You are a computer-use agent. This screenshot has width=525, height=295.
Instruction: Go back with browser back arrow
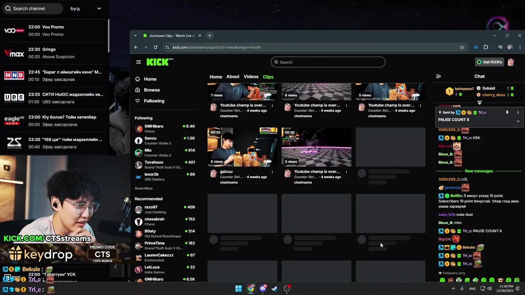coord(136,47)
